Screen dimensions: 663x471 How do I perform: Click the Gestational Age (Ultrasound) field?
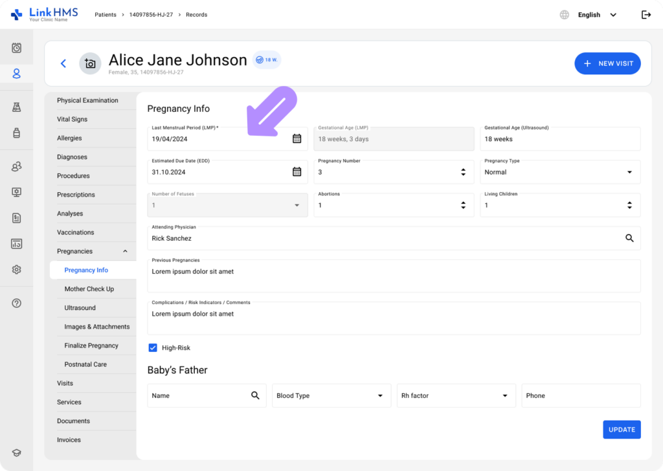click(560, 138)
